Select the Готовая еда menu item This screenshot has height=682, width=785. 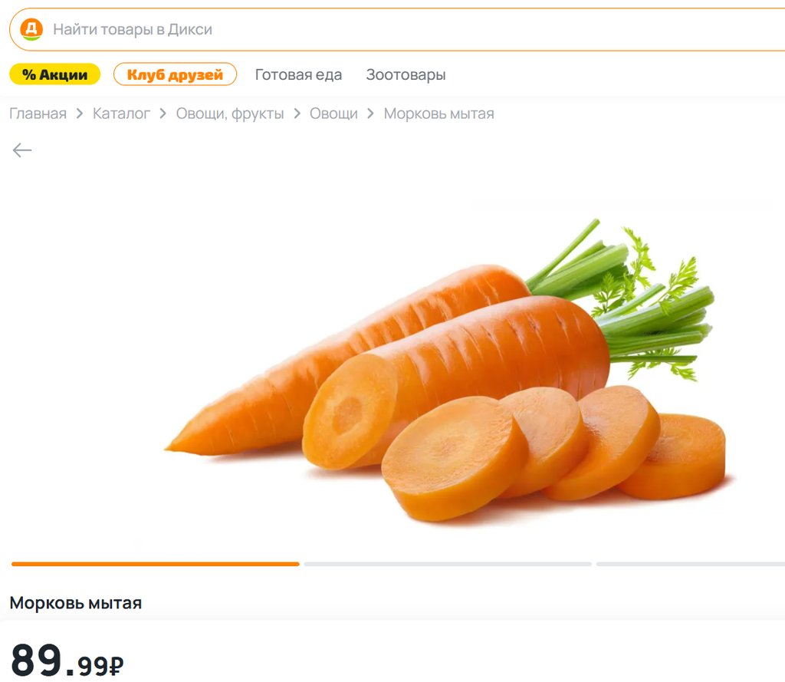tap(298, 74)
